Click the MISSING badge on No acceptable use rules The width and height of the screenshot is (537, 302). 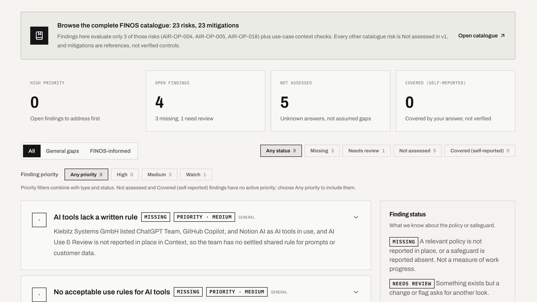click(x=188, y=292)
